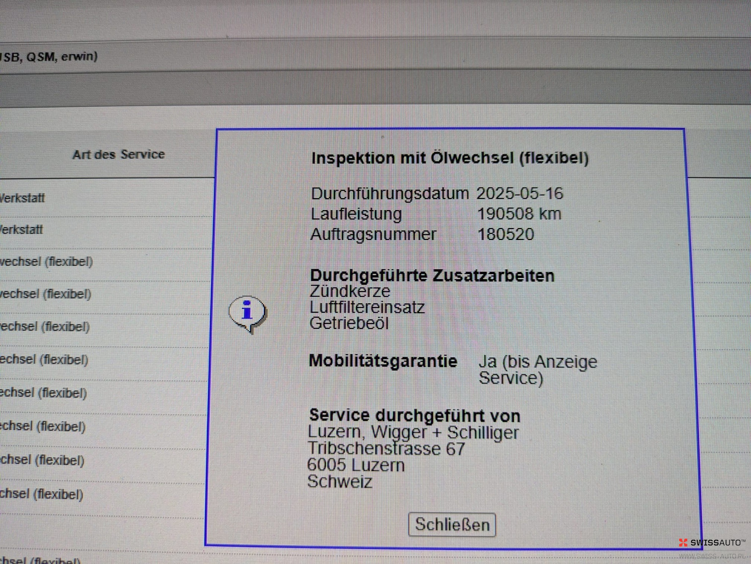Select the first flexibel row under Werkstatt
751x564 pixels.
coord(46,262)
